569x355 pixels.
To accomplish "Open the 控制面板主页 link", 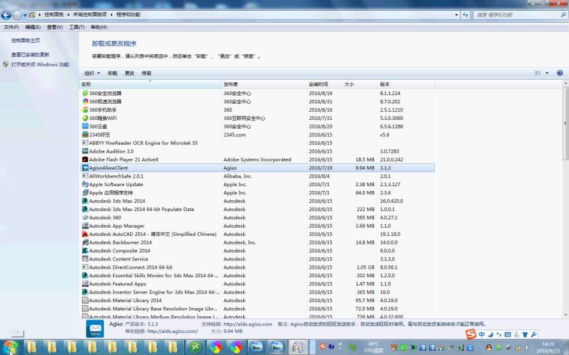I will click(25, 40).
